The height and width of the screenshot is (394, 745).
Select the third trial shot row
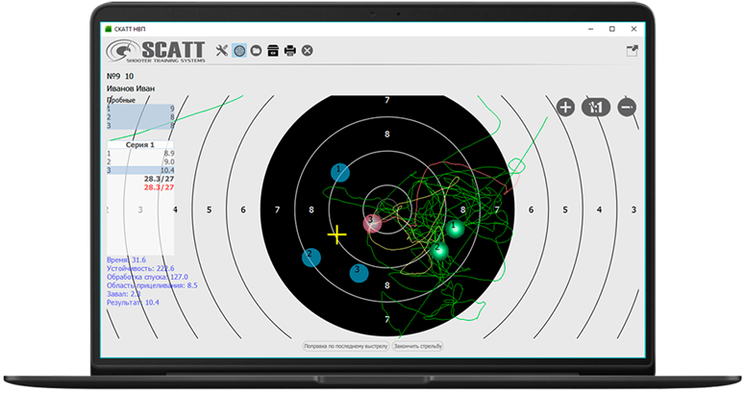tap(139, 126)
